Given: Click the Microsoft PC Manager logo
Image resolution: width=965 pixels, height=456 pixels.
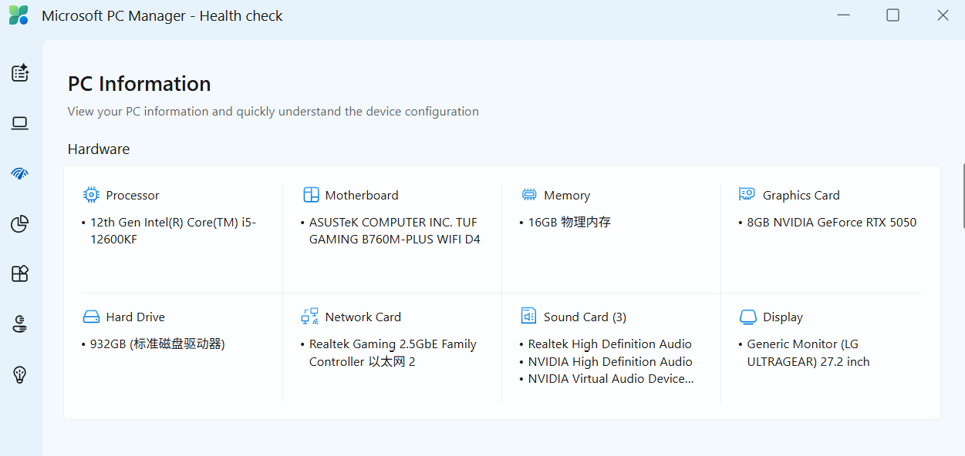Looking at the screenshot, I should [x=19, y=15].
